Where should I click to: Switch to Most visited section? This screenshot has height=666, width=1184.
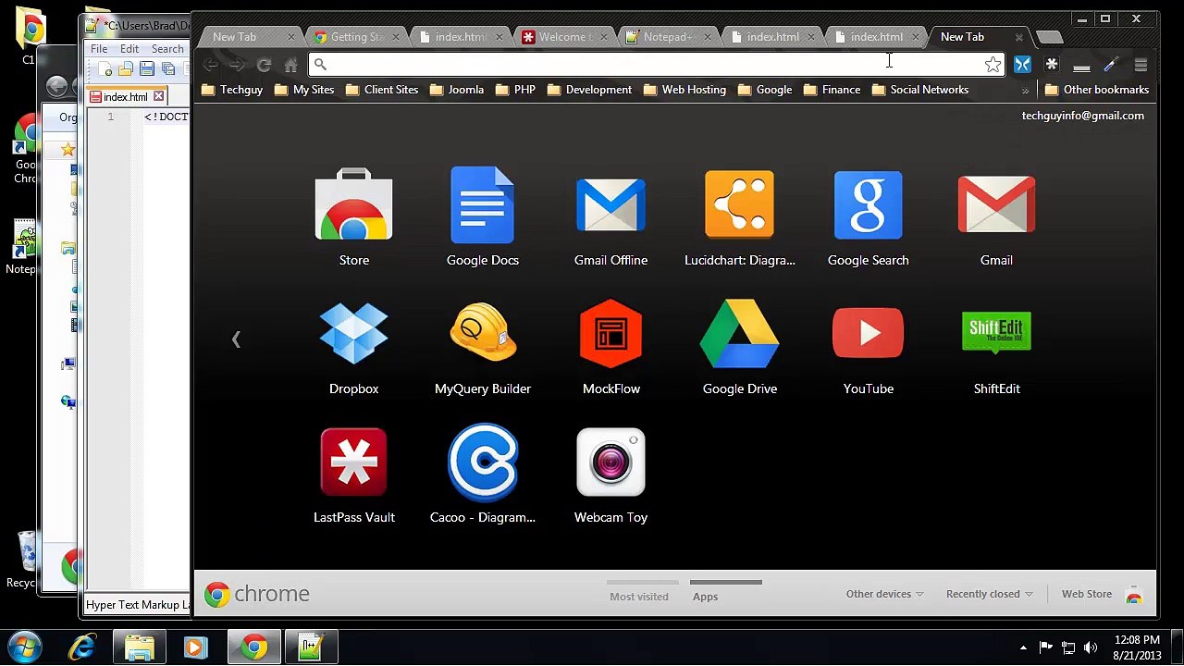pyautogui.click(x=639, y=597)
